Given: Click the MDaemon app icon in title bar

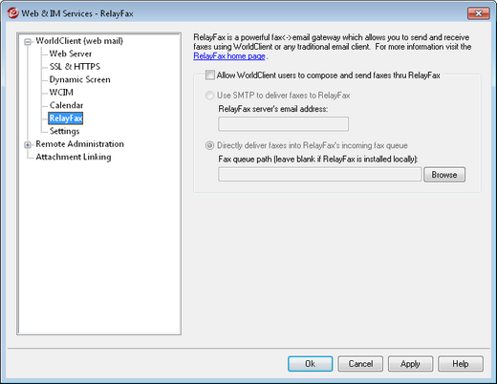Looking at the screenshot, I should (x=13, y=13).
